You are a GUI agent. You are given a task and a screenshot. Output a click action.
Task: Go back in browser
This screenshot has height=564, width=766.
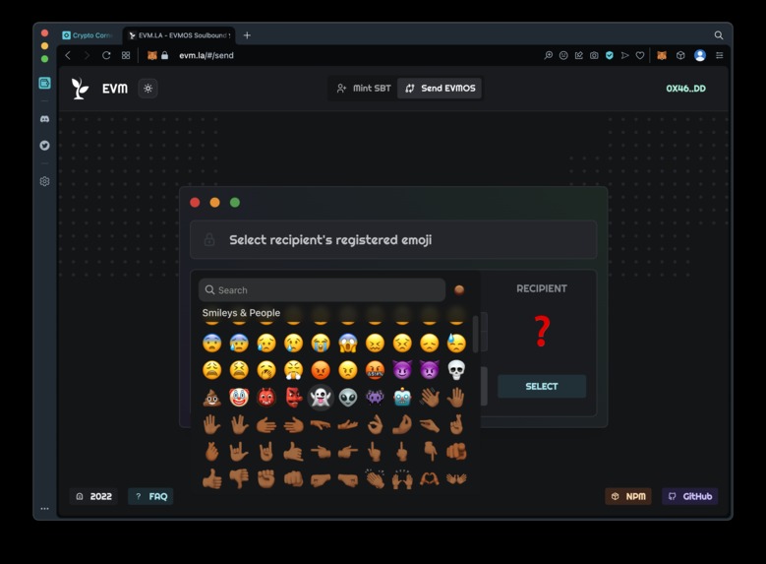(68, 55)
